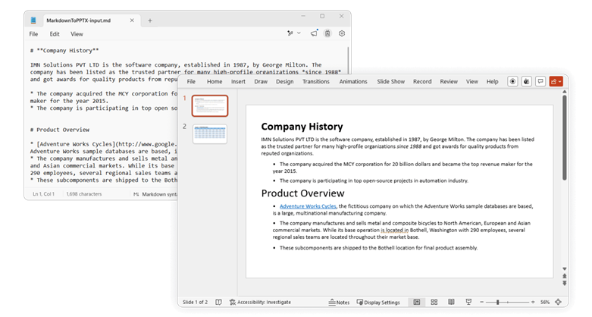592x317 pixels.
Task: Open the Design ribbon tab
Action: click(x=285, y=82)
